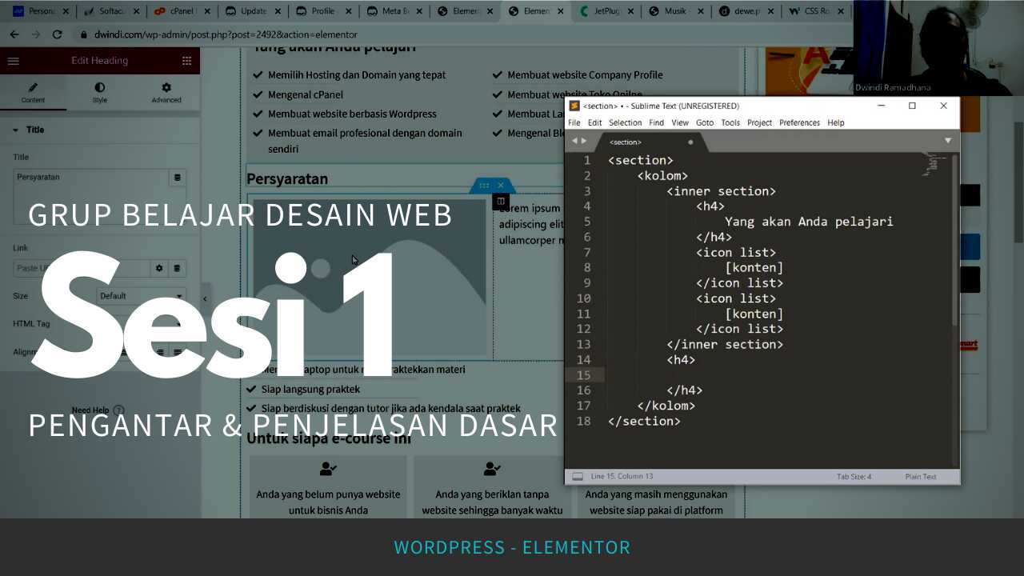
Task: Switch to the Advanced tab
Action: point(166,92)
